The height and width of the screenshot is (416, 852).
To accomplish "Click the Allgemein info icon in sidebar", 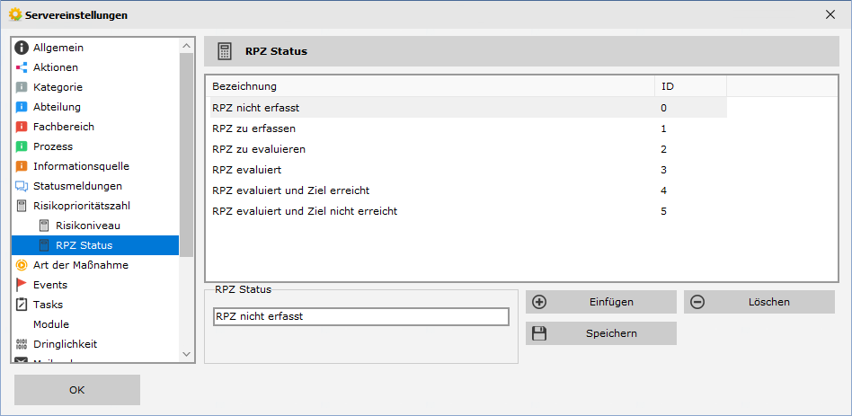I will tap(22, 48).
